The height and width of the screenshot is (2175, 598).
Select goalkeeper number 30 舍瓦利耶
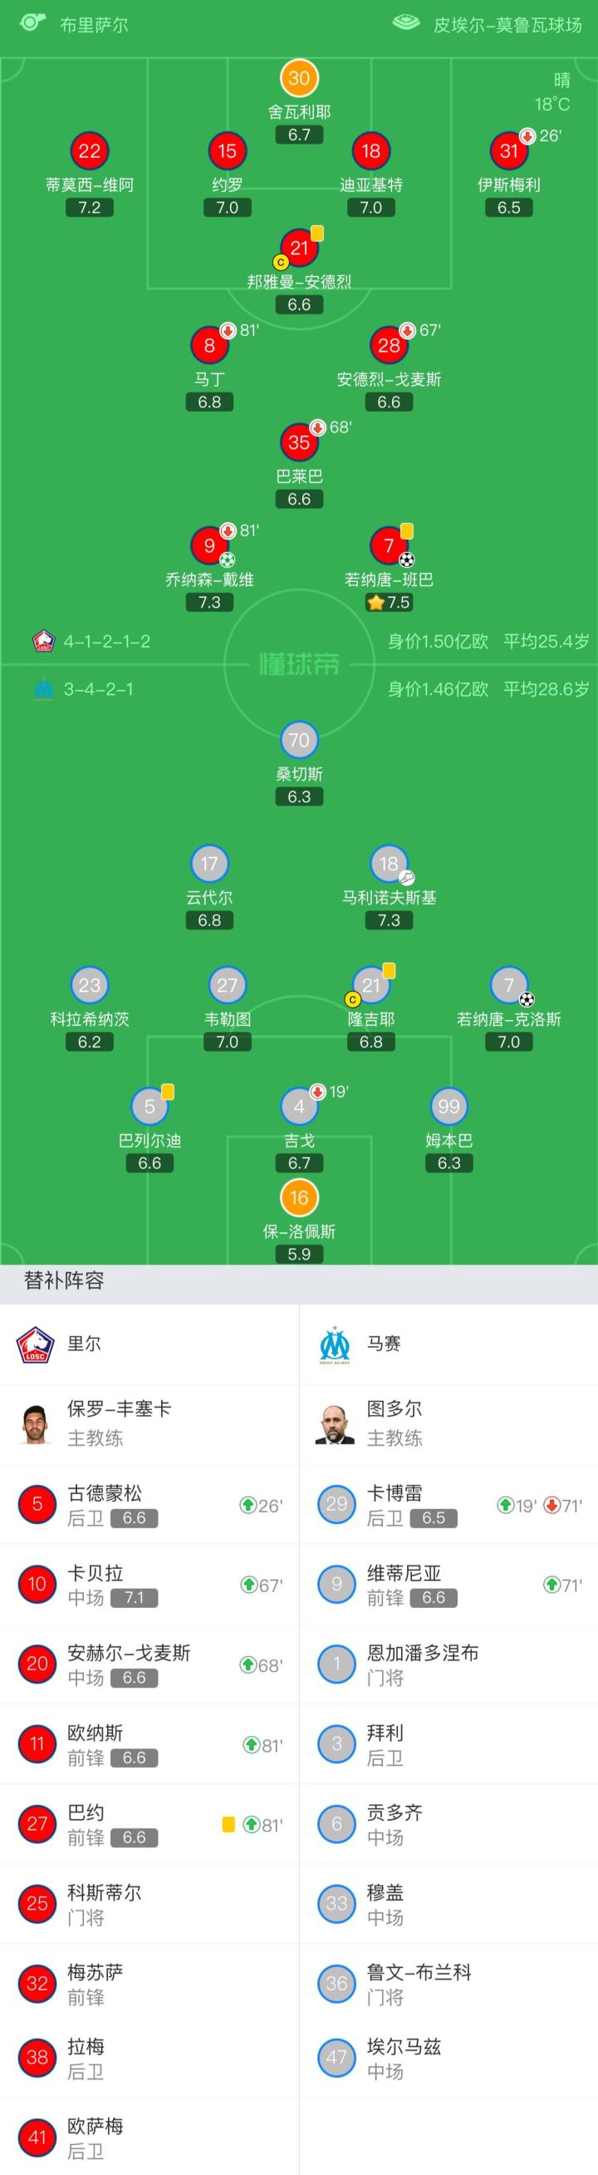point(298,78)
